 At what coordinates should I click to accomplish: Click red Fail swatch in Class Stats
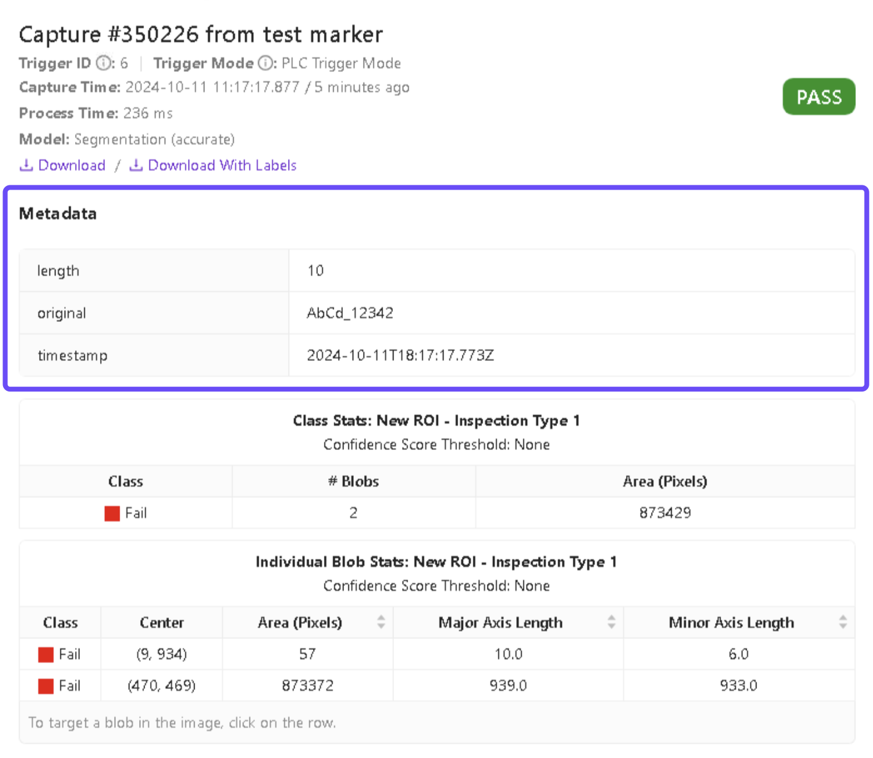[x=112, y=513]
